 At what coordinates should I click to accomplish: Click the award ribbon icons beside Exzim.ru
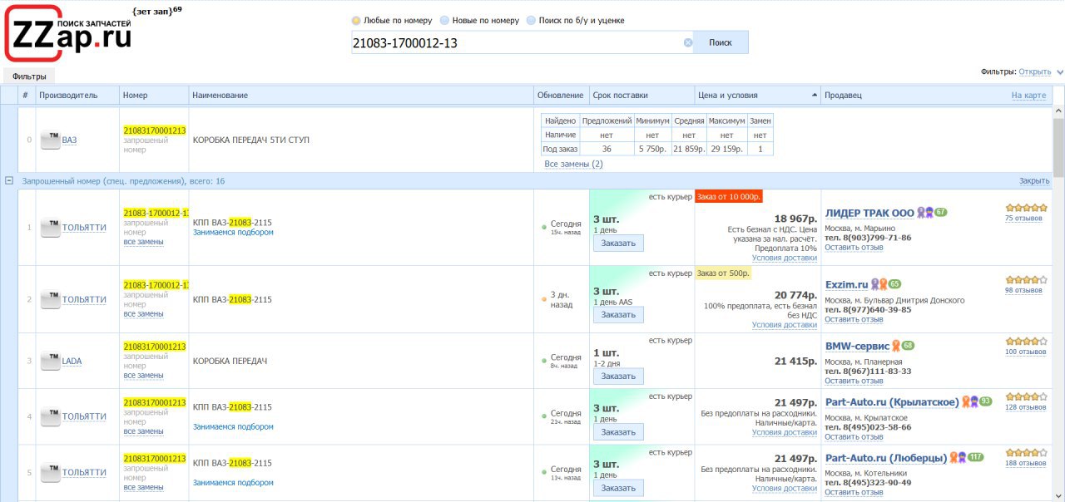coord(879,284)
